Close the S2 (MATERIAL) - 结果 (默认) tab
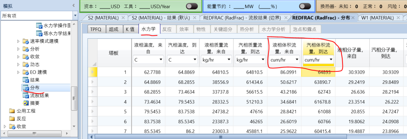This screenshot has height=139, width=407. point(195,18)
